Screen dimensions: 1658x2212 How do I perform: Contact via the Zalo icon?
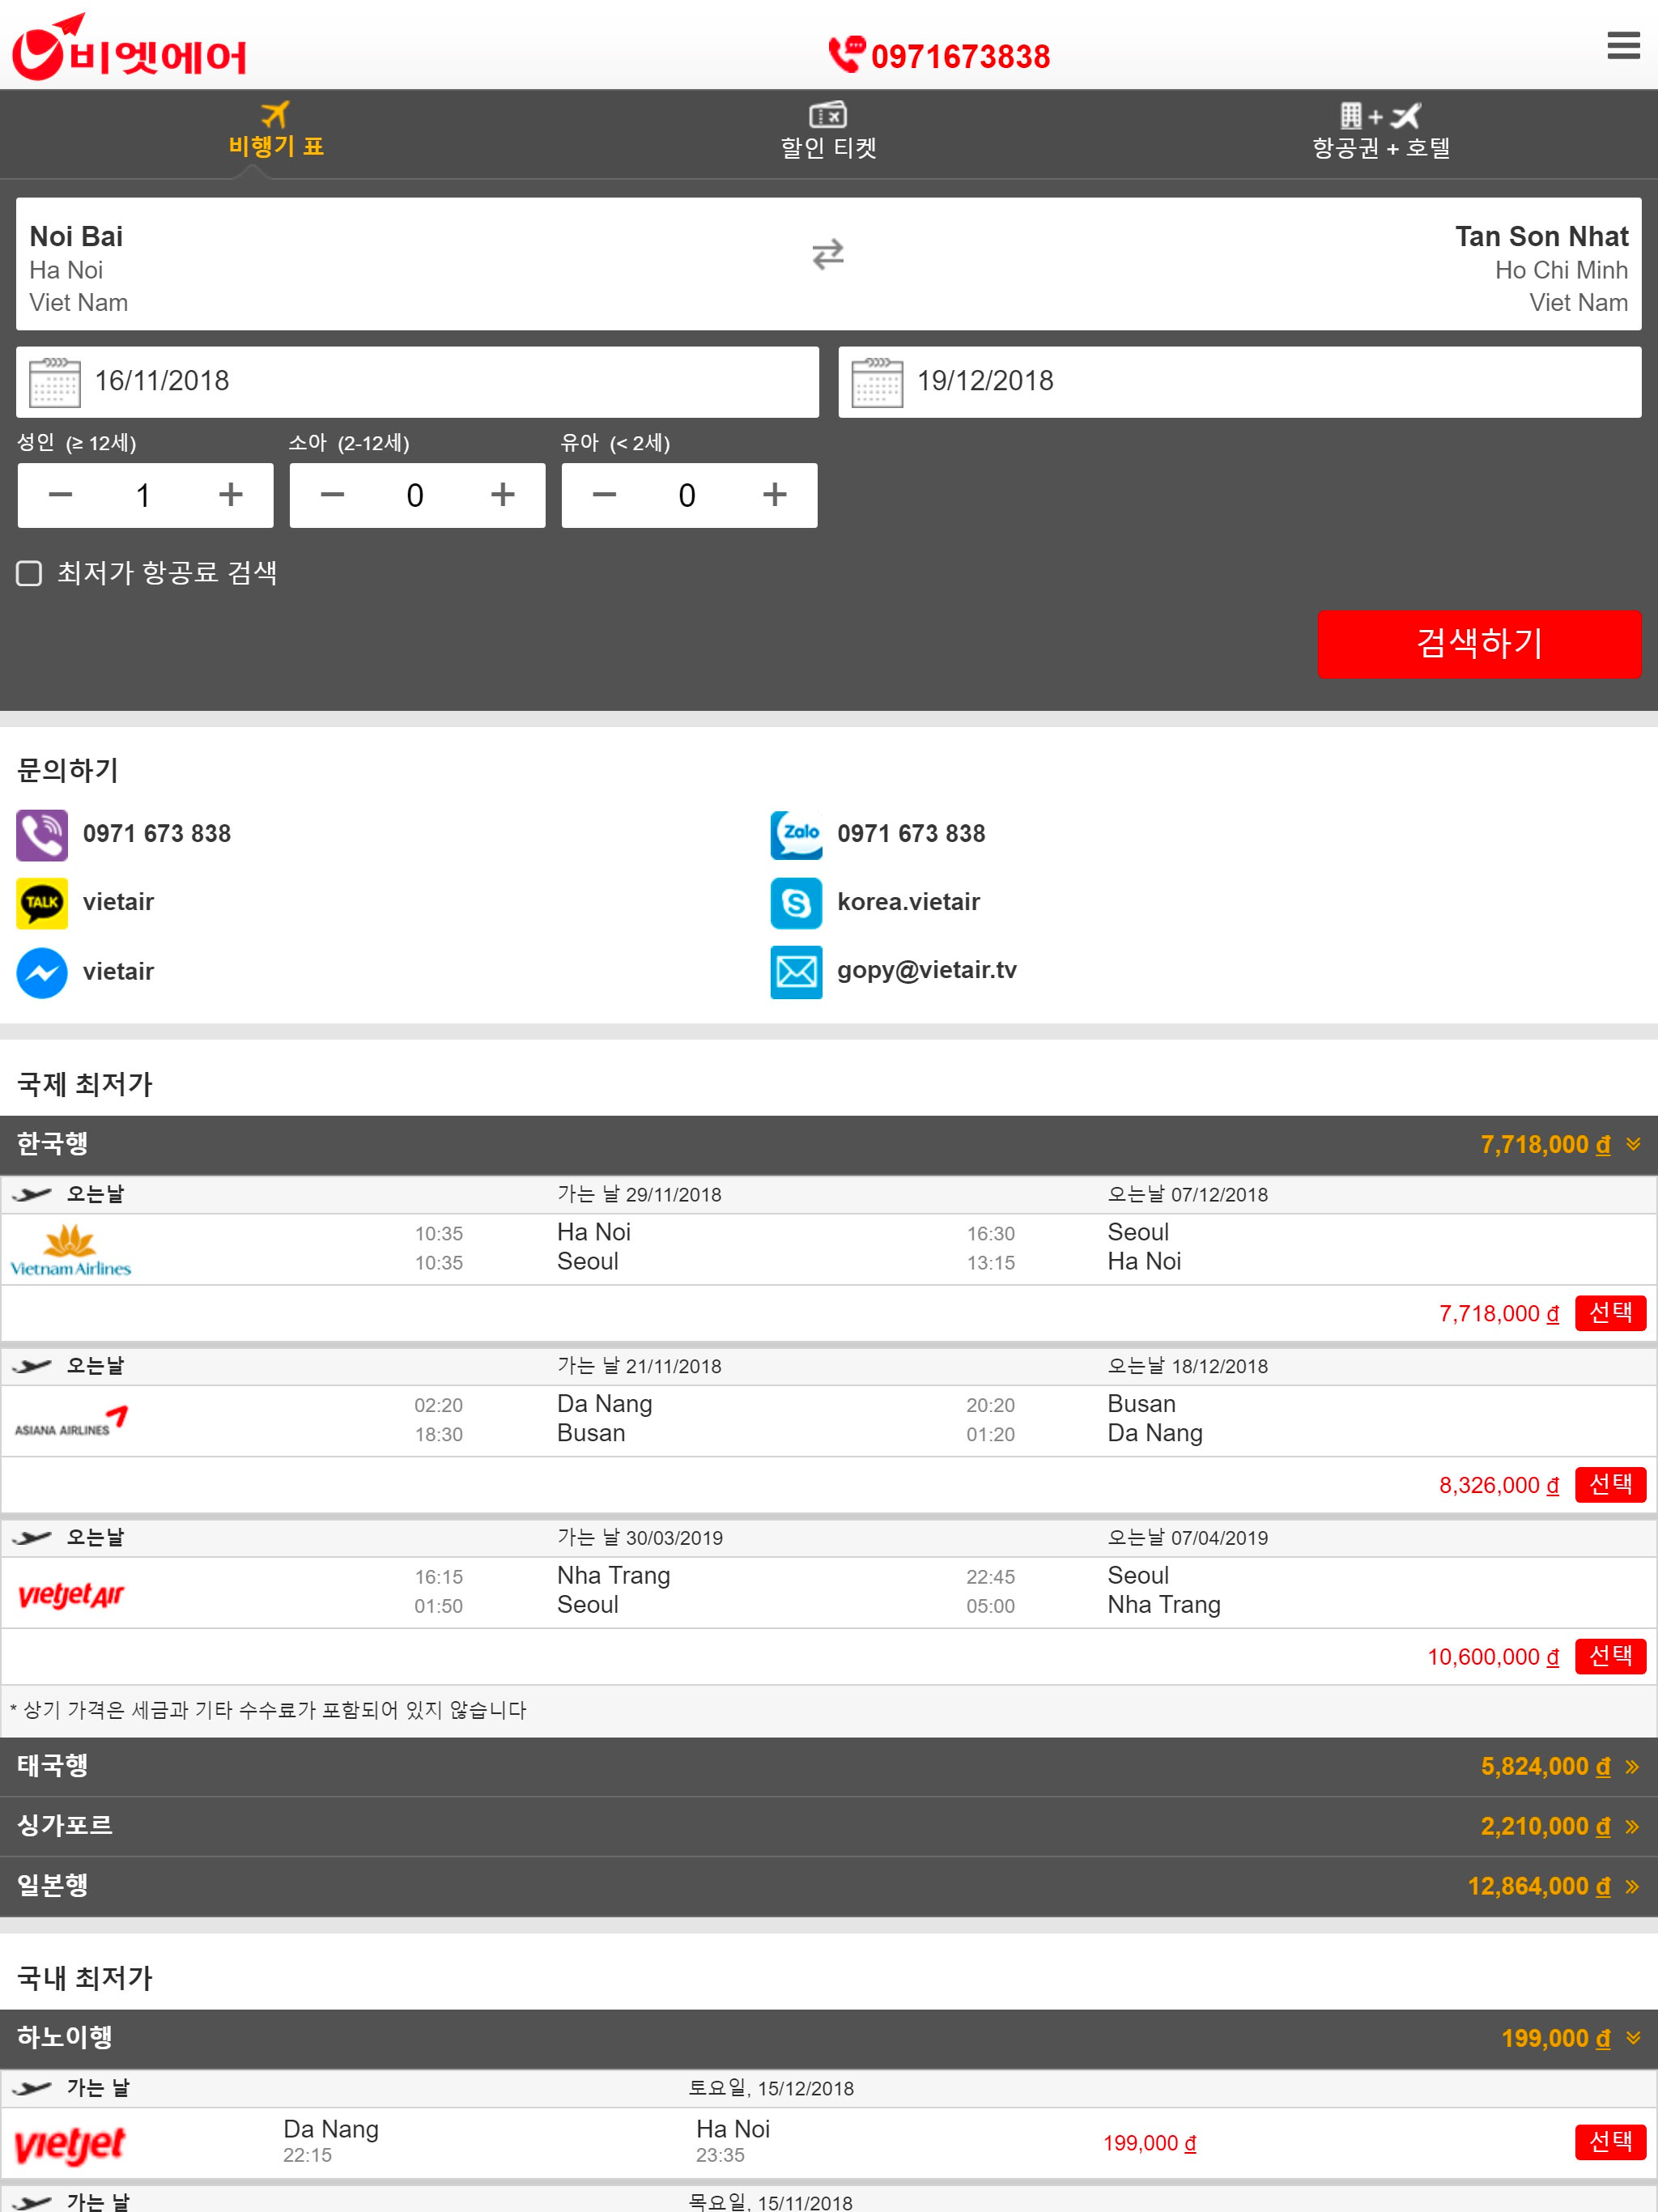796,835
